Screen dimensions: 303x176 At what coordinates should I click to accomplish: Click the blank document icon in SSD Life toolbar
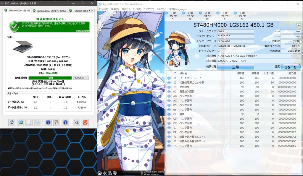29,122
